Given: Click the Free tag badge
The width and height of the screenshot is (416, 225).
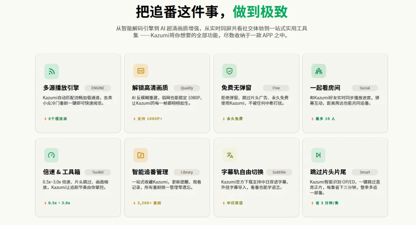Looking at the screenshot, I should tap(276, 88).
